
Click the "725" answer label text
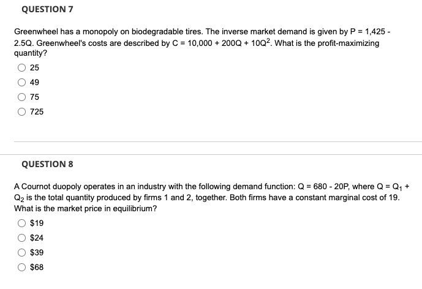37,111
